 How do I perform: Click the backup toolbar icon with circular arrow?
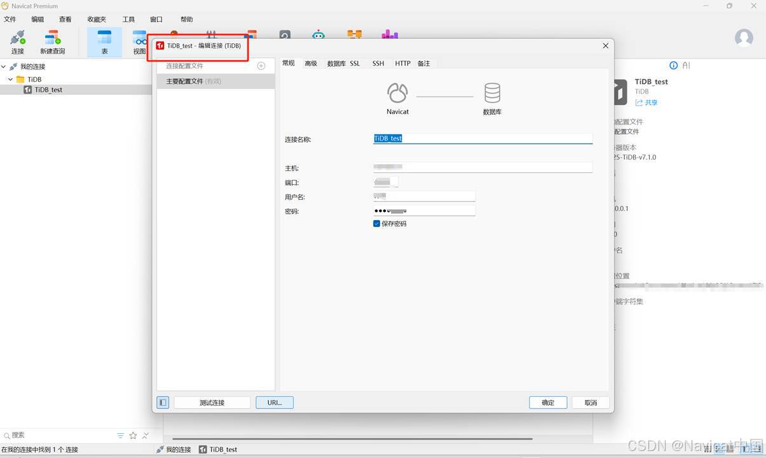285,34
